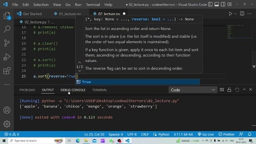Open editor More Actions ellipsis menu

(250, 14)
